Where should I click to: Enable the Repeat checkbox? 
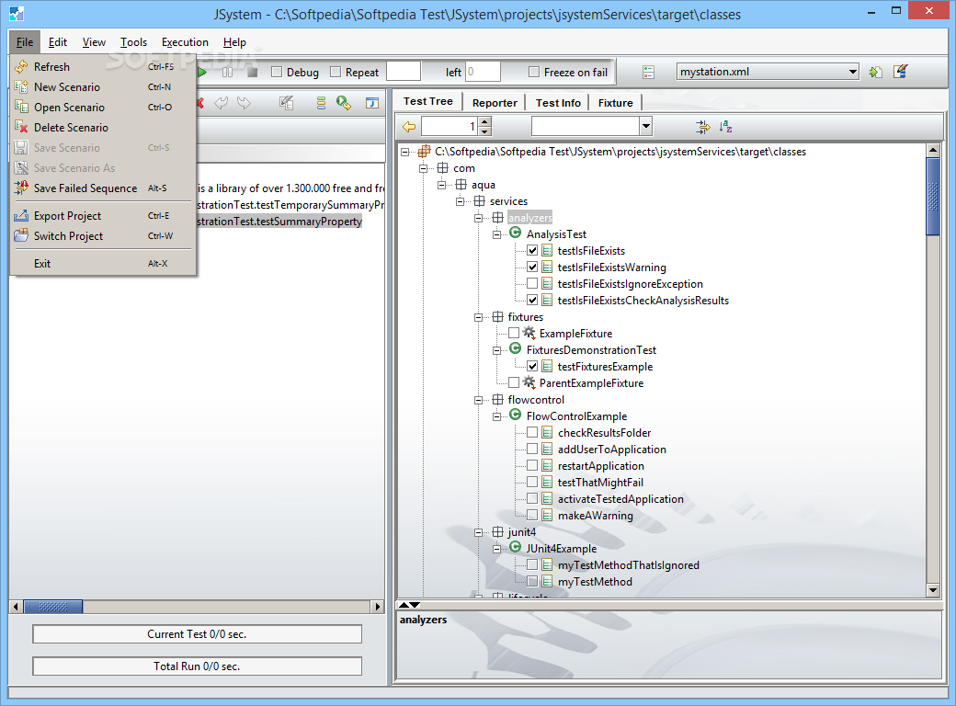[336, 72]
